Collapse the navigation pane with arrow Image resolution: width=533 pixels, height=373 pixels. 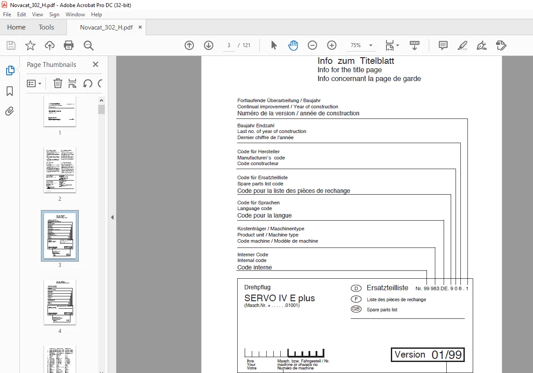(x=112, y=217)
